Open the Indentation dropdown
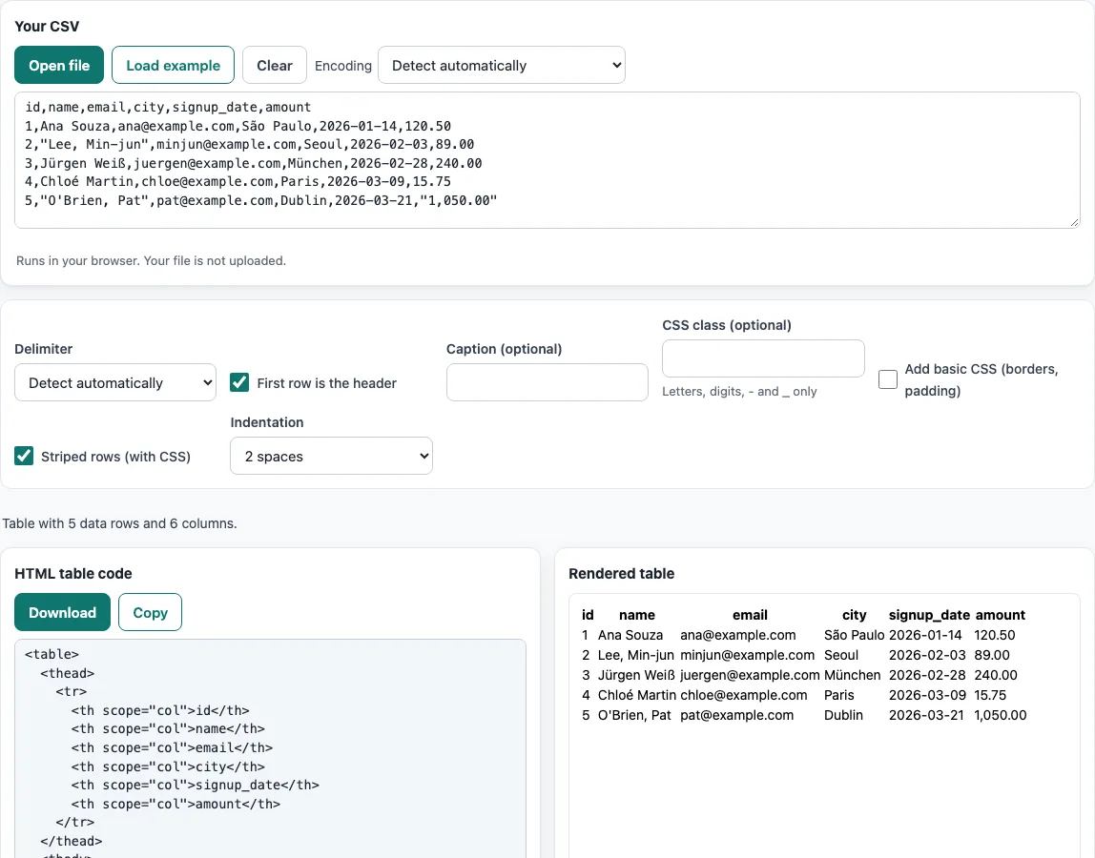Viewport: 1095px width, 858px height. [331, 456]
